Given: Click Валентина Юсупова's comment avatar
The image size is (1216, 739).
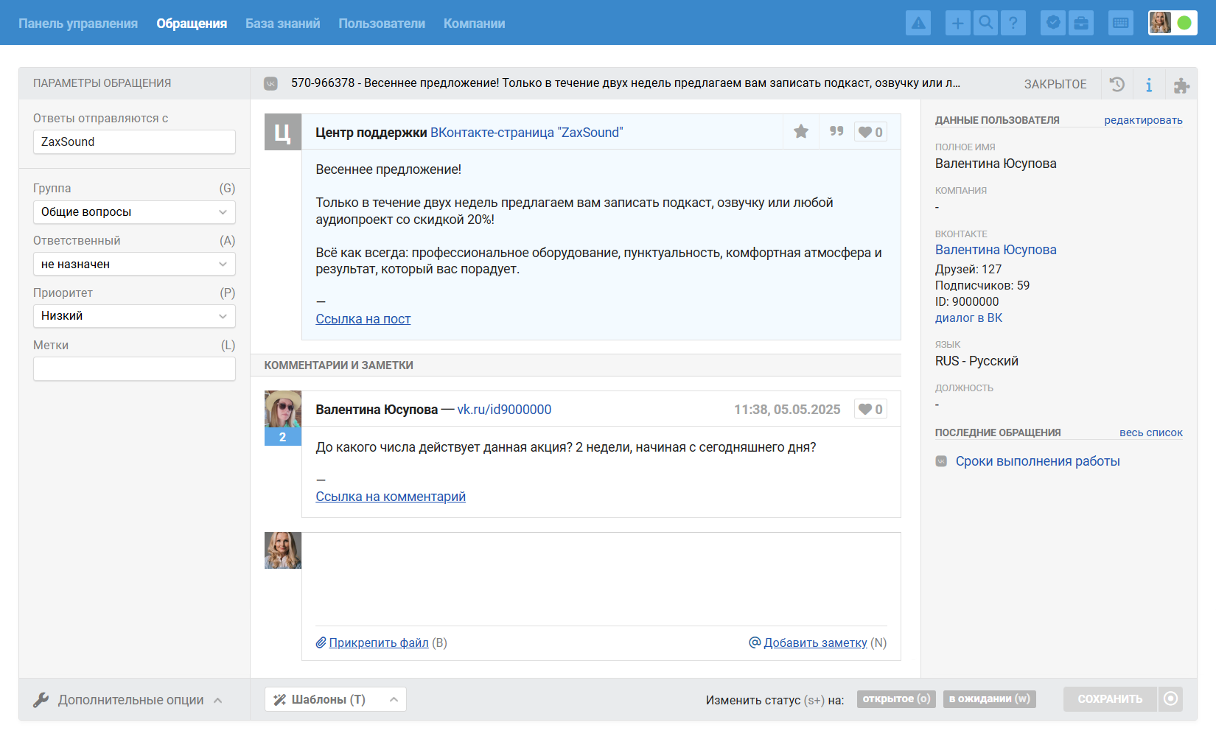Looking at the screenshot, I should coord(283,410).
